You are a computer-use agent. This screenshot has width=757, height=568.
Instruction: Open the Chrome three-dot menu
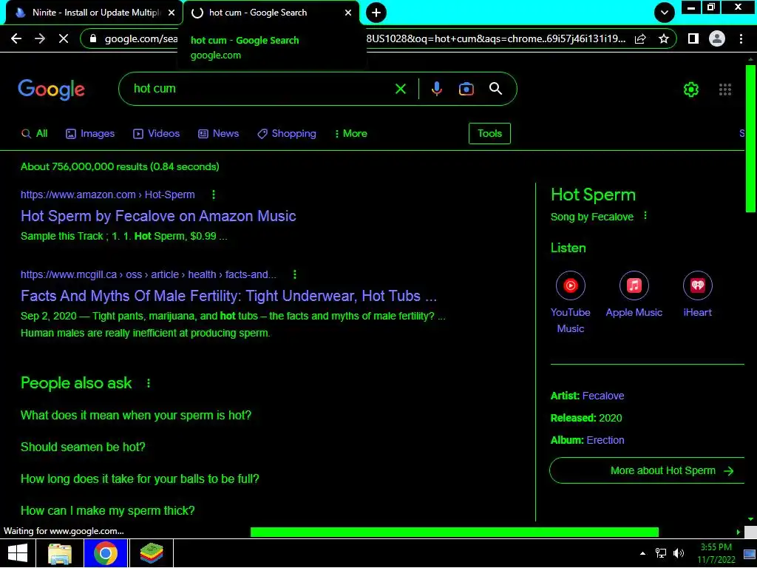point(741,38)
